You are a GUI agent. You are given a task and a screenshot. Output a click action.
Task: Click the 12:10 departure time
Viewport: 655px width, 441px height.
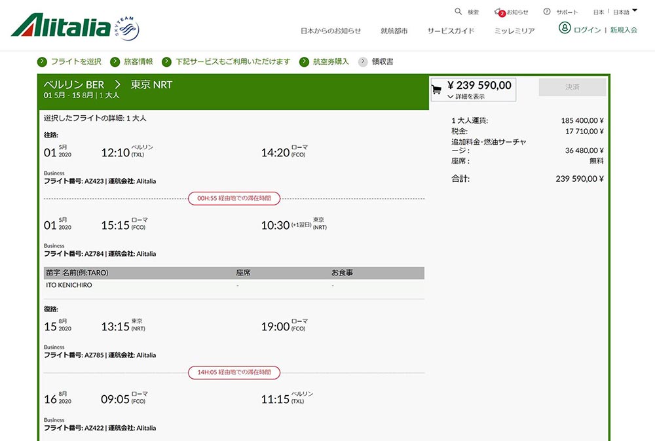click(115, 152)
